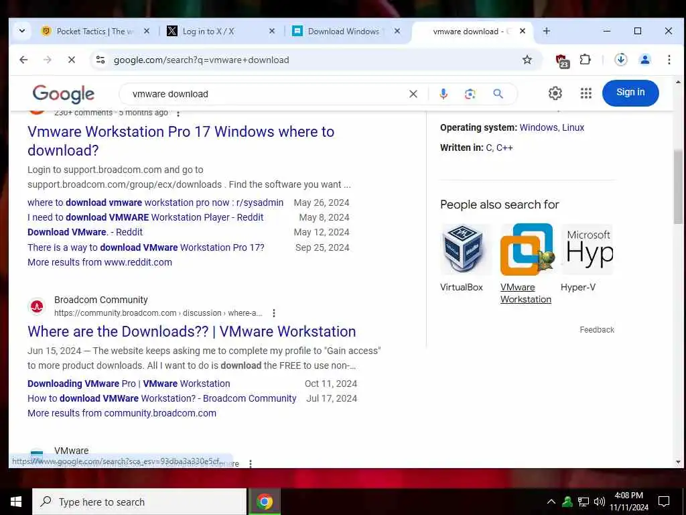Screen dimensions: 686x515
Task: Open Windows notification center
Action: [664, 502]
